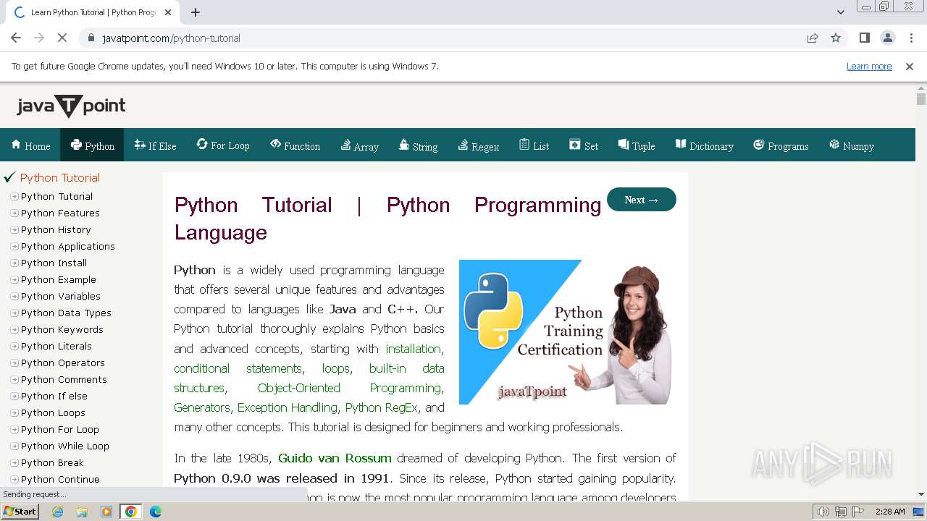Click the Python Training Certification banner image
Image resolution: width=927 pixels, height=521 pixels.
[565, 332]
